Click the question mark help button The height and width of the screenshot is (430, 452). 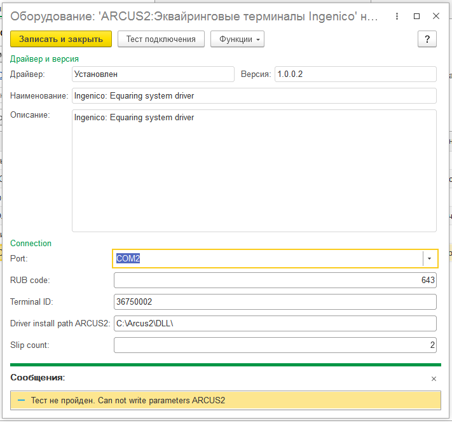[427, 39]
